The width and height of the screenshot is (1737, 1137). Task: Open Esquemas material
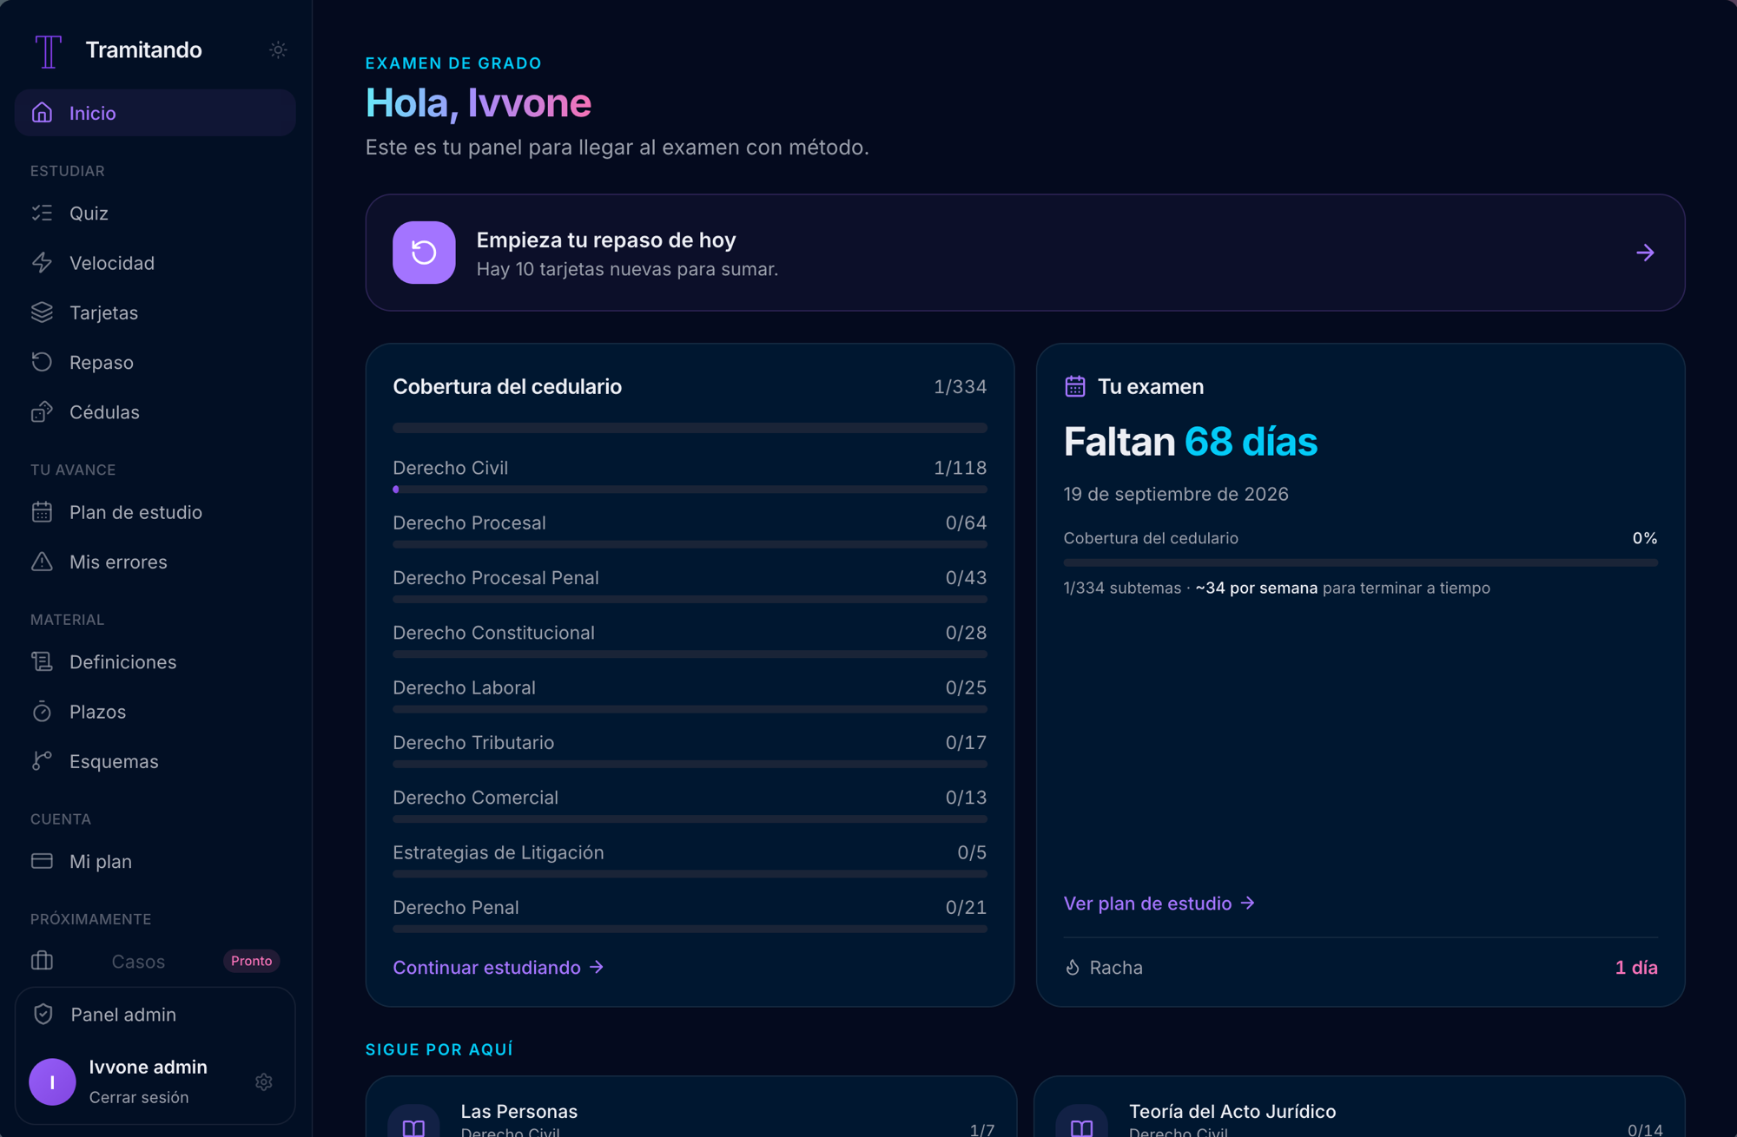(x=155, y=761)
